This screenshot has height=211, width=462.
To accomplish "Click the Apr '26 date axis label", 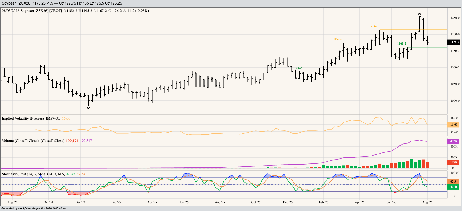I will [360, 202].
